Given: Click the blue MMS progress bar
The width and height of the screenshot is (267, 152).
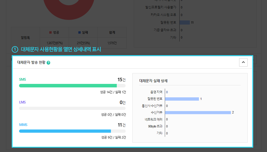Looking at the screenshot, I should point(65,131).
